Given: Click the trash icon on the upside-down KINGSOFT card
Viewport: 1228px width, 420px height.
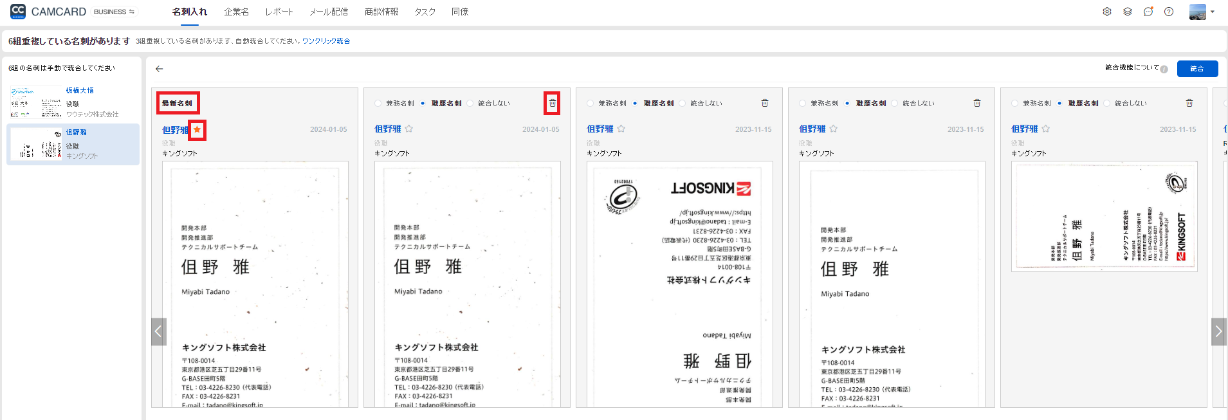Looking at the screenshot, I should 765,103.
